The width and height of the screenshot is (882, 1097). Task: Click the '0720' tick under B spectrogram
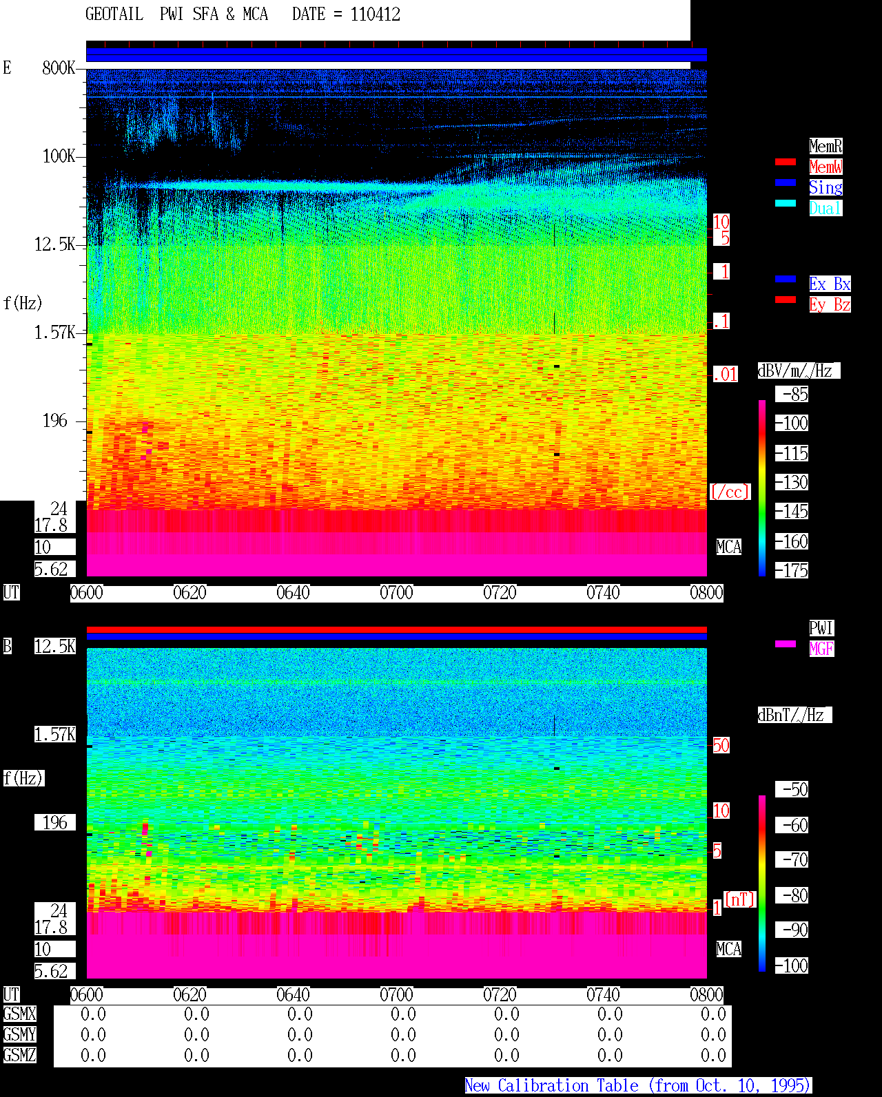tap(500, 995)
